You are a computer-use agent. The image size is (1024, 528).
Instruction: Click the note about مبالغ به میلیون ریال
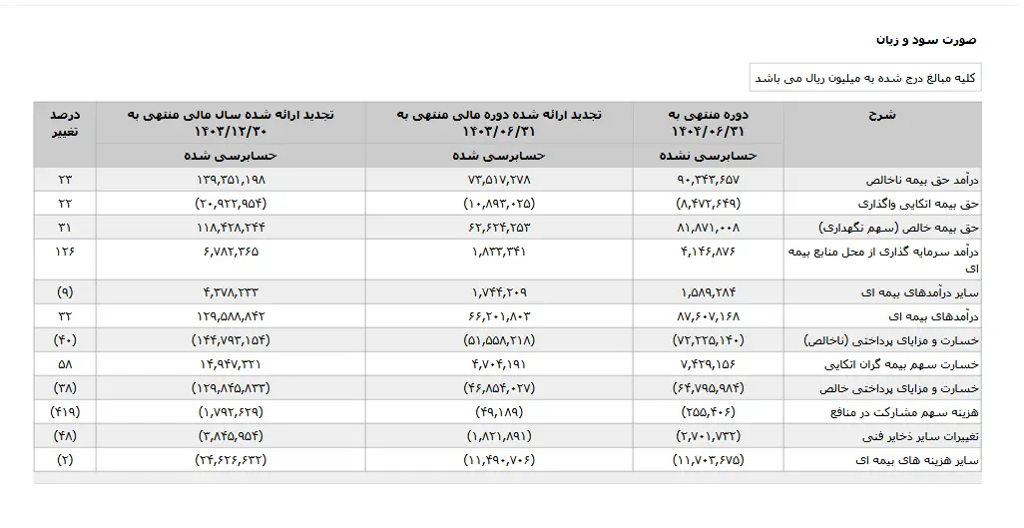[865, 78]
